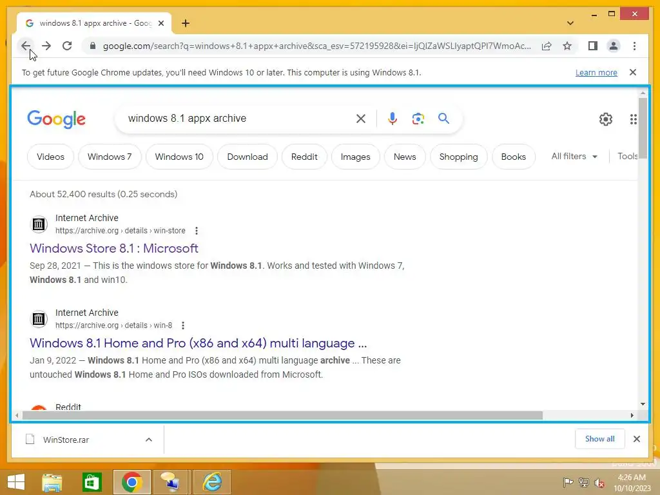This screenshot has height=495, width=660.
Task: Submit search with the magnifier icon
Action: 443,119
